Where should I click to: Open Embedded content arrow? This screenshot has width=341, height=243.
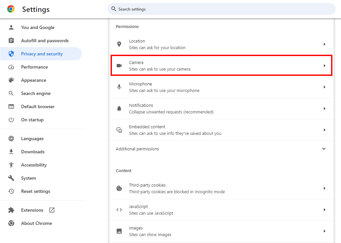324,130
